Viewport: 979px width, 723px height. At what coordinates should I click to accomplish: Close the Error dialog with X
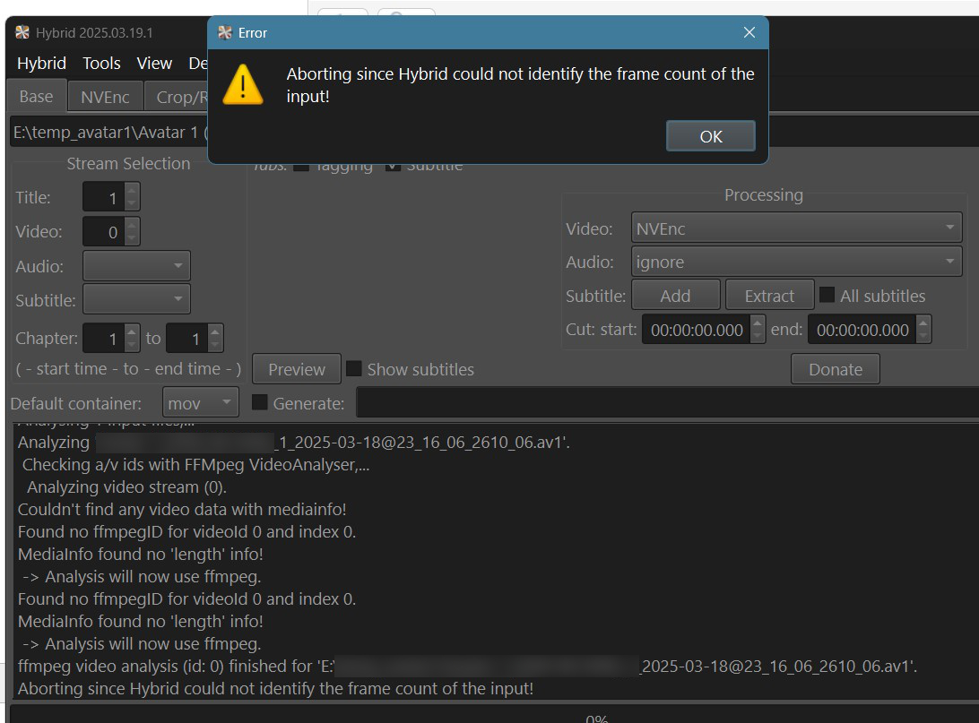(x=749, y=32)
